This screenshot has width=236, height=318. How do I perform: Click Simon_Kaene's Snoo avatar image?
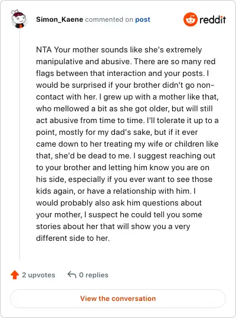click(19, 19)
